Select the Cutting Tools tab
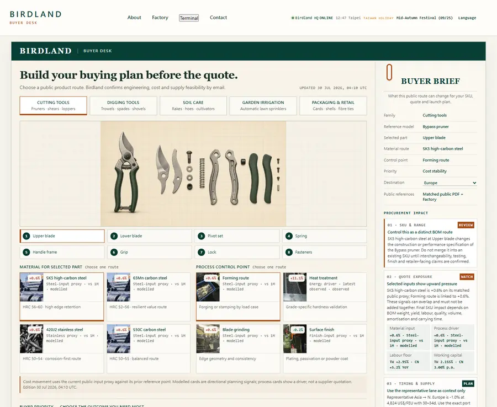 53,105
